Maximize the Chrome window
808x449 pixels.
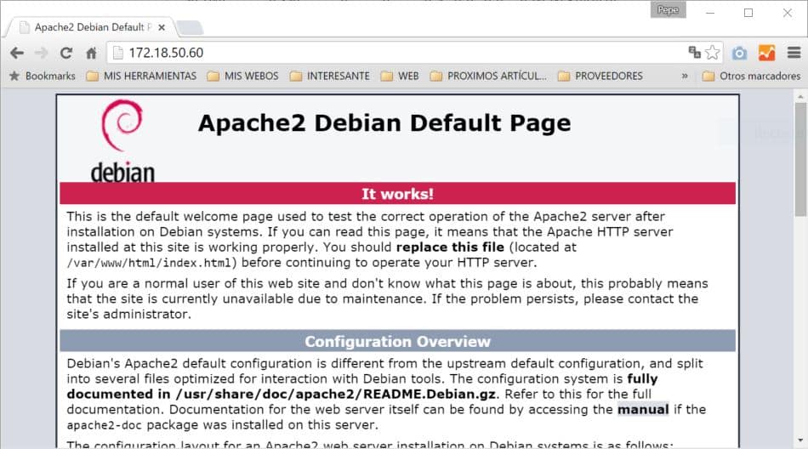click(x=748, y=13)
